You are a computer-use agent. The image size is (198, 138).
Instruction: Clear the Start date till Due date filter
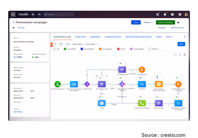click(98, 44)
